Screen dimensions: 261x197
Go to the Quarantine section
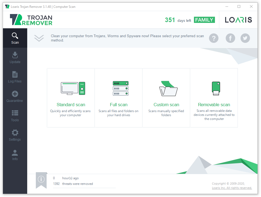[15, 96]
